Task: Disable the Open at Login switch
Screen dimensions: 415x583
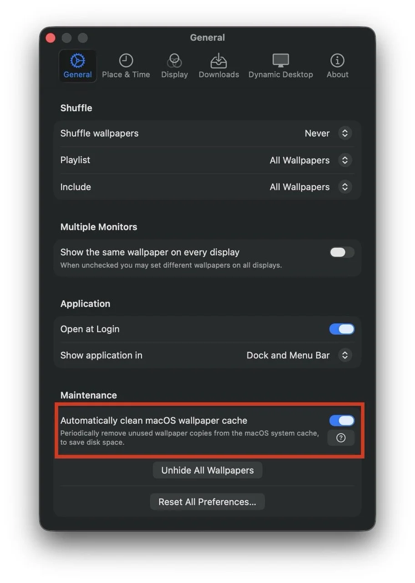Action: (342, 329)
